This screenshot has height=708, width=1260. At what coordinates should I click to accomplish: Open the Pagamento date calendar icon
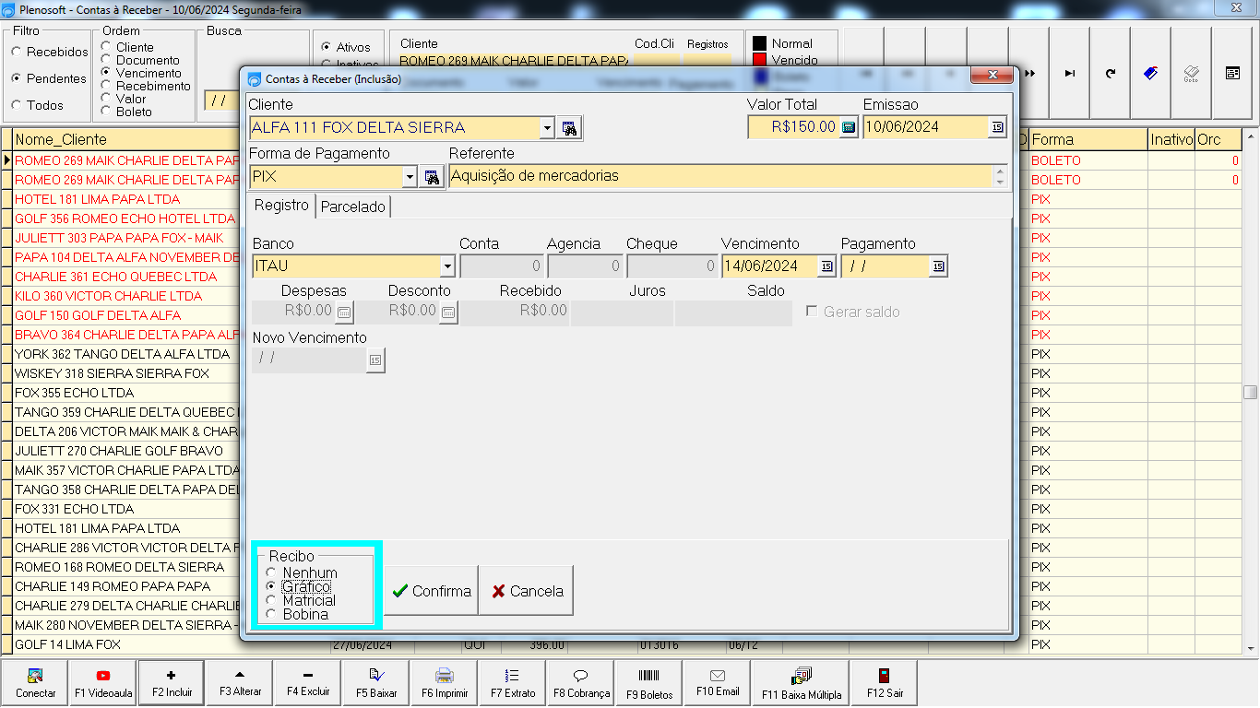(x=938, y=266)
